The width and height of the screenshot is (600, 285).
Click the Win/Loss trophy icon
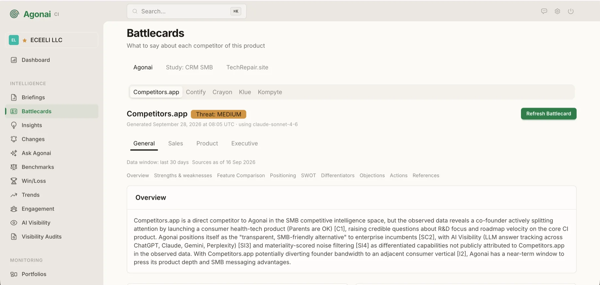pos(14,181)
